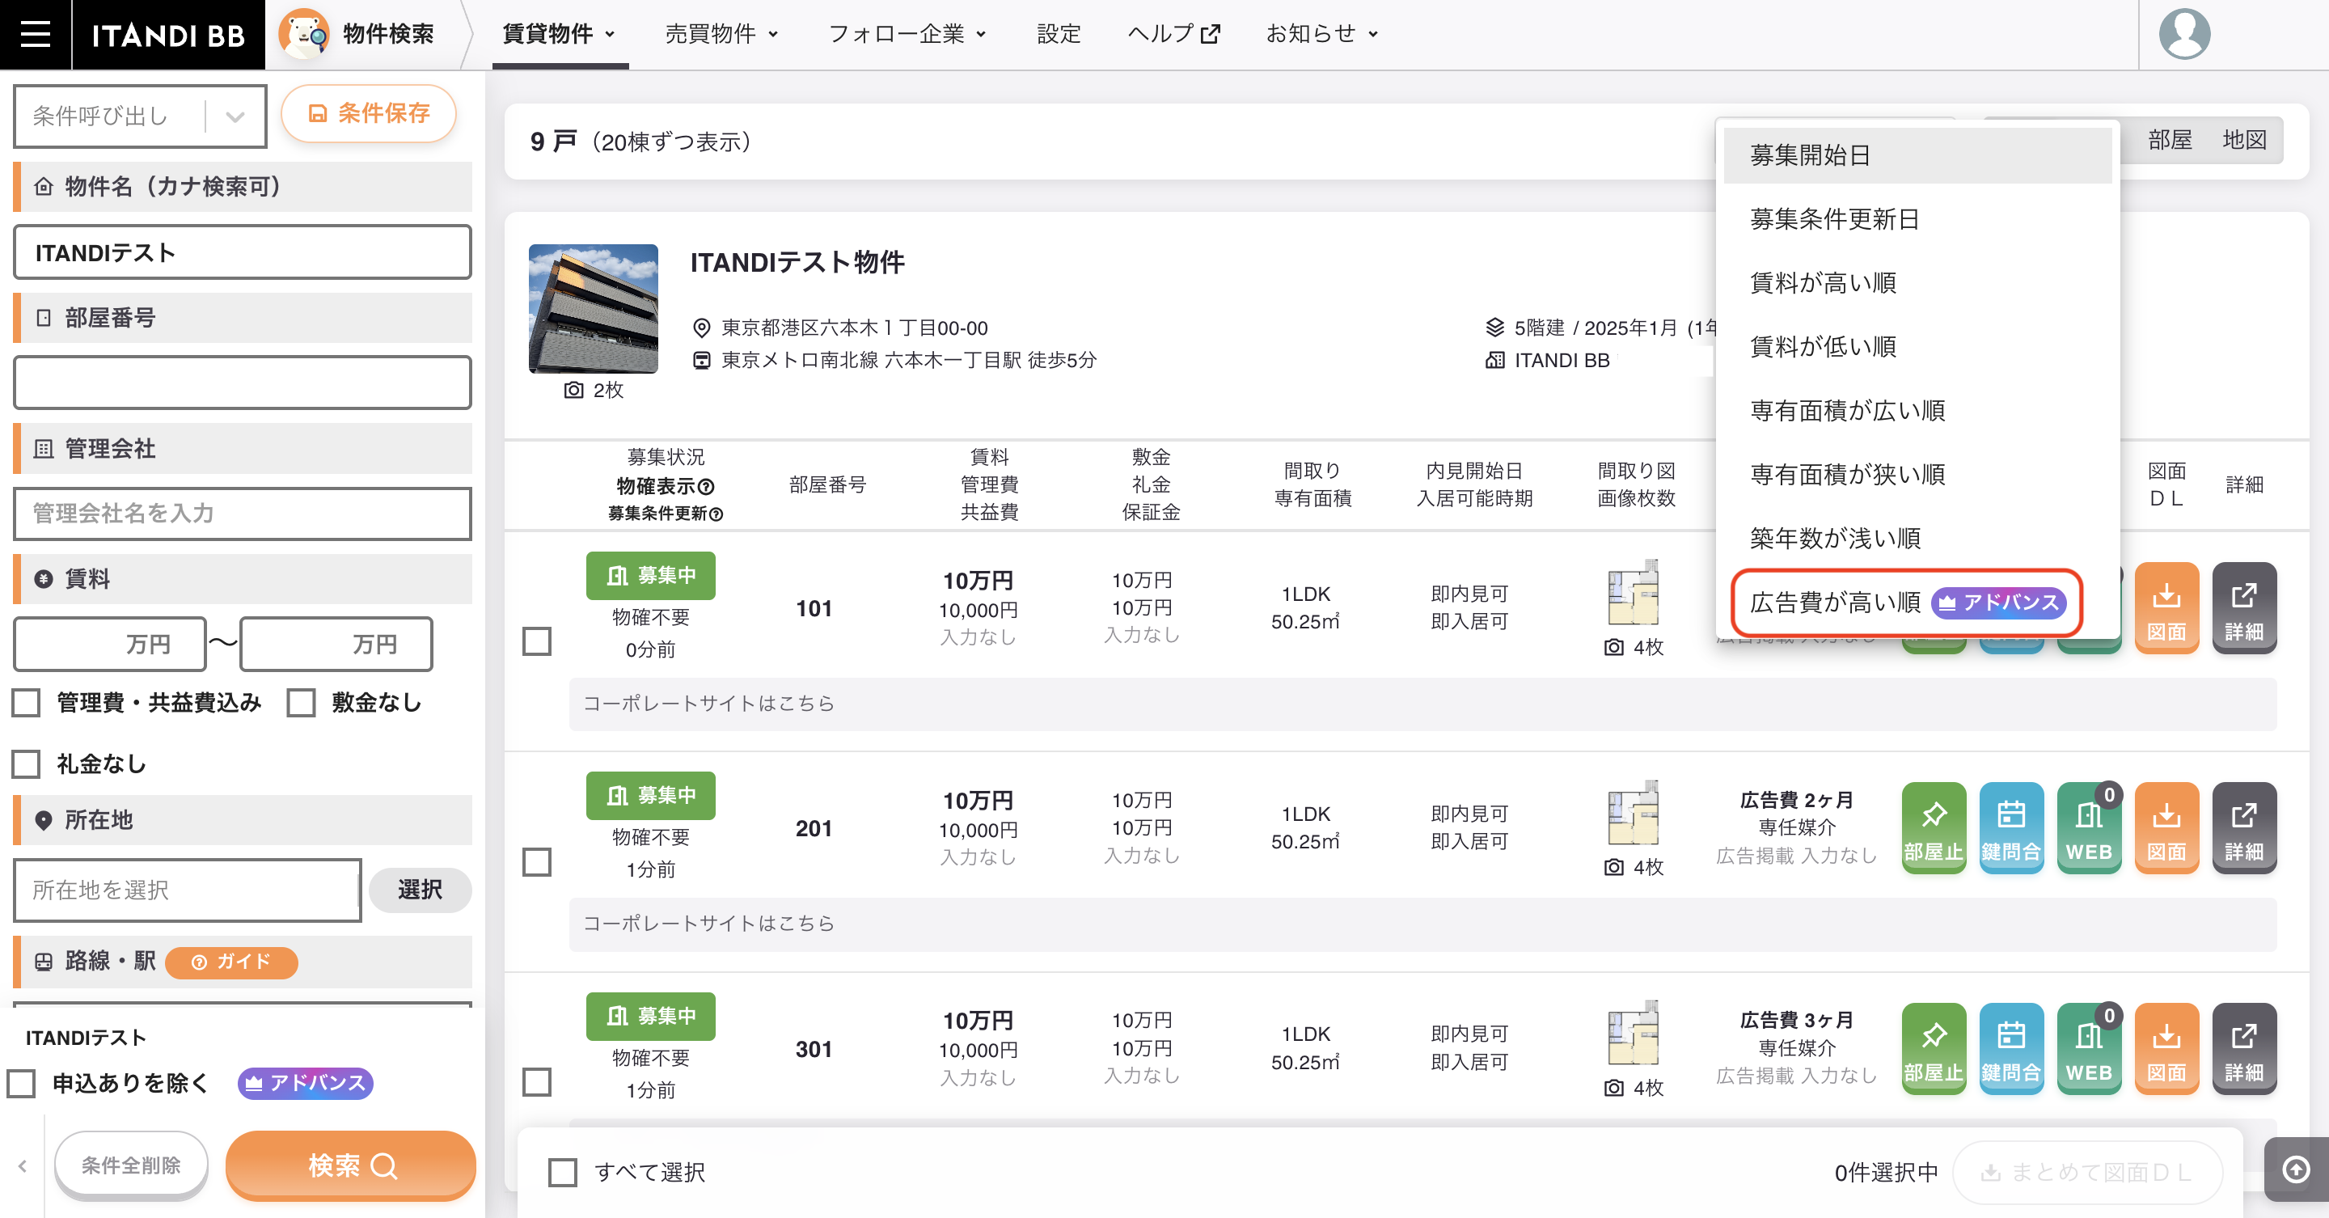Check すべて選択 checkbox
This screenshot has height=1218, width=2329.
(x=562, y=1172)
